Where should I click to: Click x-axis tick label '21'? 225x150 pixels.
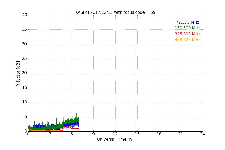181,134
